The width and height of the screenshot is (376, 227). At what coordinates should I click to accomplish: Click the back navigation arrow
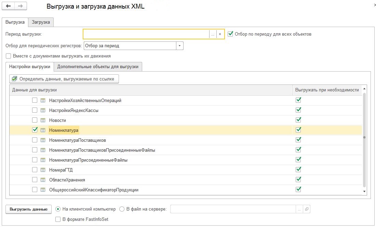(x=8, y=6)
